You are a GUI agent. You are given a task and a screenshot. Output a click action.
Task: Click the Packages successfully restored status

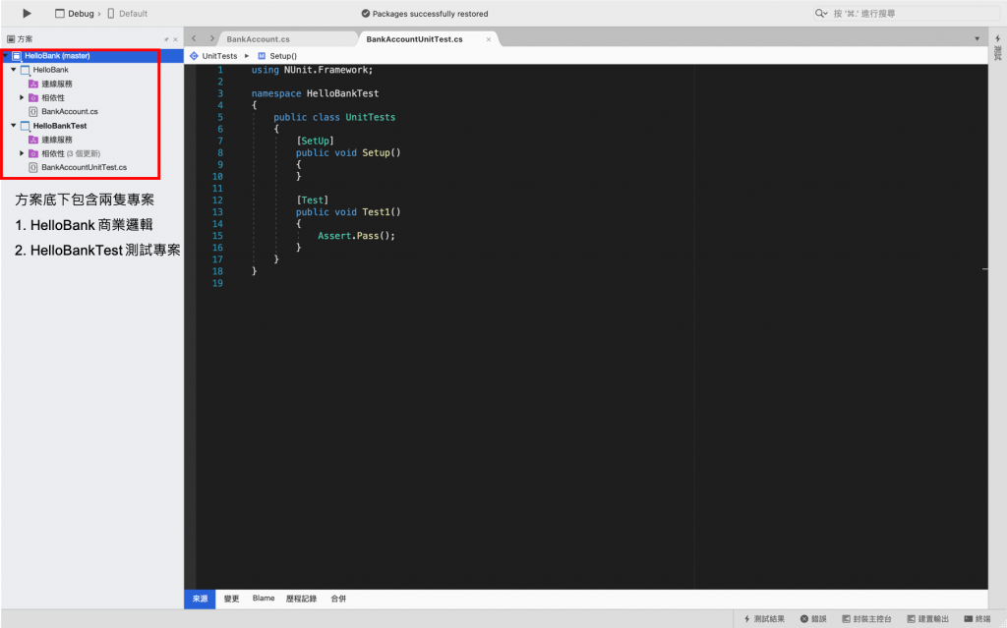(425, 14)
